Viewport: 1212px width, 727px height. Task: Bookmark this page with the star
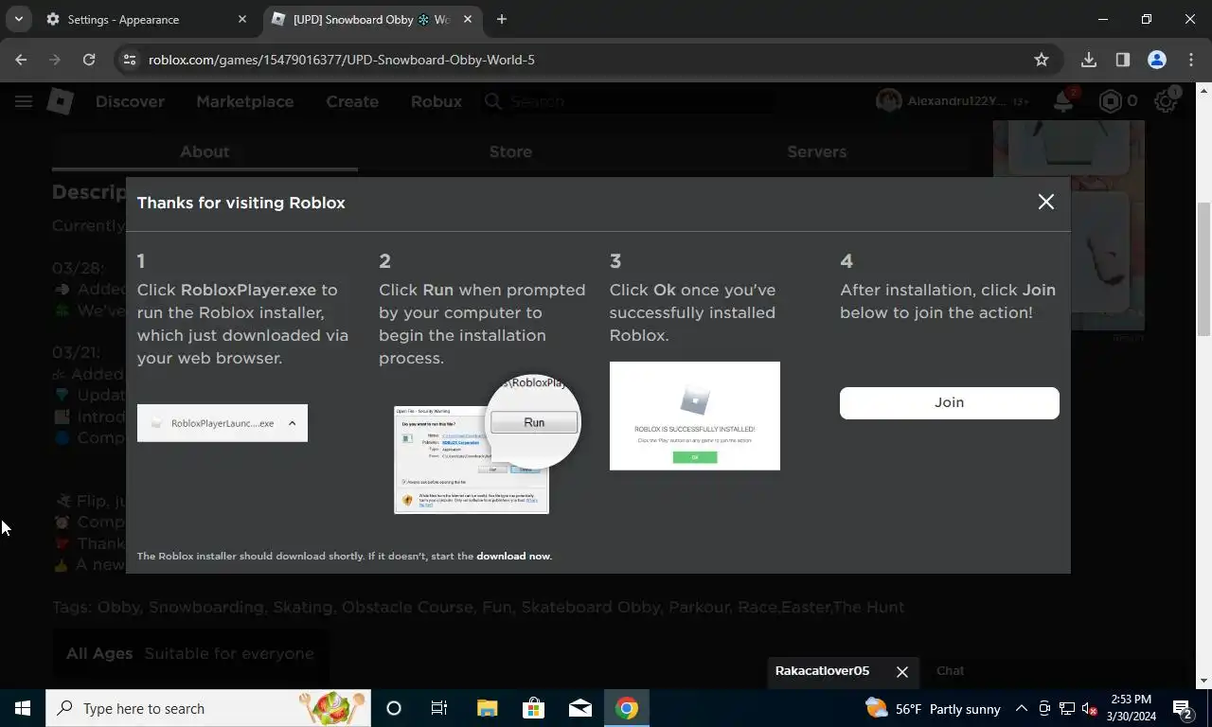coord(1042,60)
